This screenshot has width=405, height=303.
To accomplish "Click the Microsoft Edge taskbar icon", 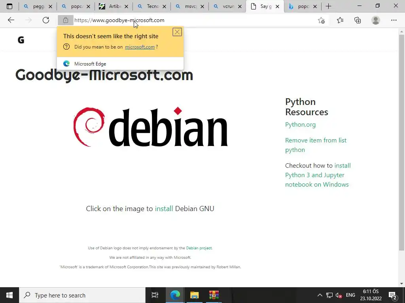I will (x=175, y=295).
